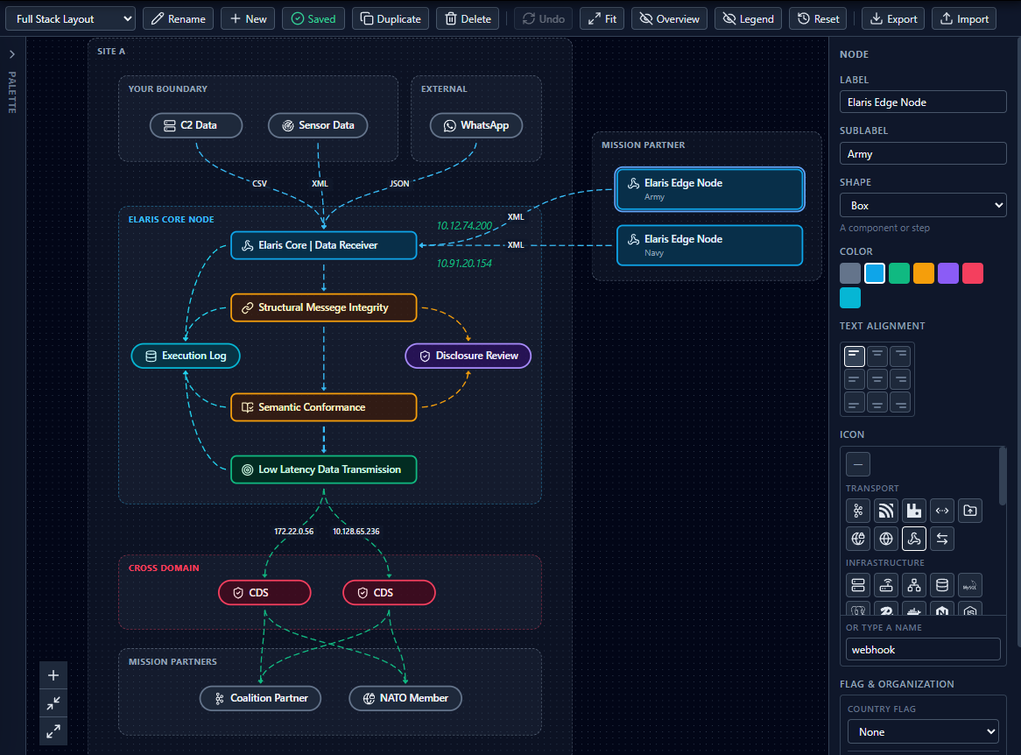Set text alignment to top center

[877, 356]
